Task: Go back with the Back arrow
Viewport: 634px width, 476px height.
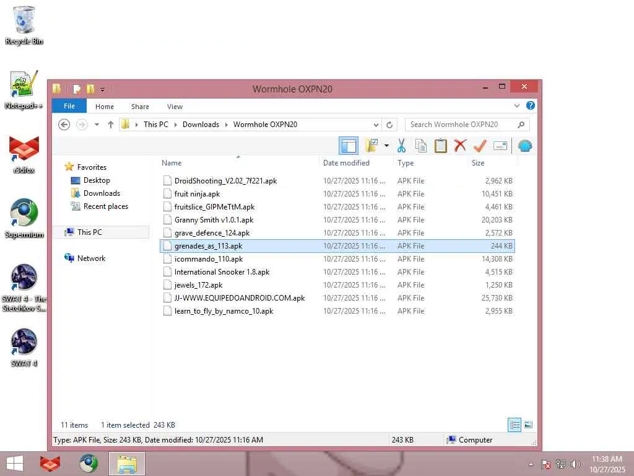Action: pos(64,124)
